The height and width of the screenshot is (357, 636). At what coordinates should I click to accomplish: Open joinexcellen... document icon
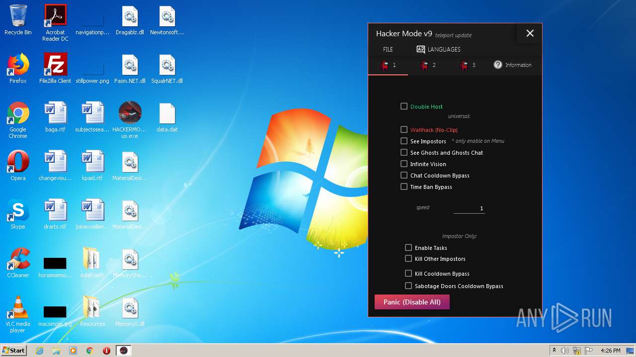click(92, 214)
